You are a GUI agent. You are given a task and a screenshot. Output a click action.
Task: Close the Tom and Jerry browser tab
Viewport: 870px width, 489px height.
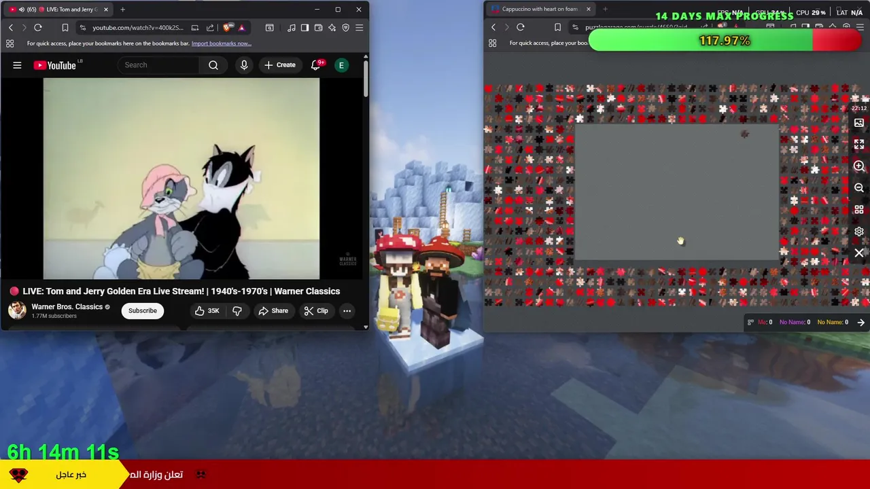pyautogui.click(x=106, y=10)
